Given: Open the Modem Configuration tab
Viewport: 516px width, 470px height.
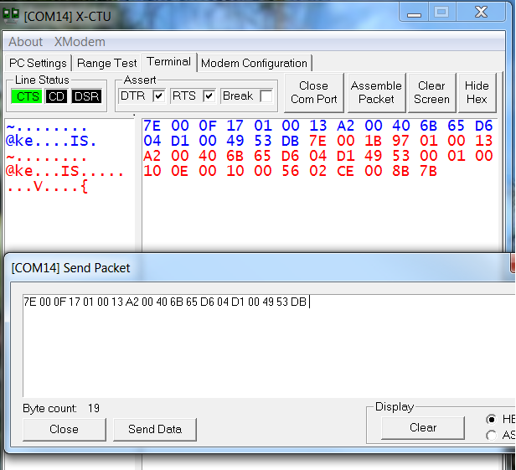Looking at the screenshot, I should click(254, 63).
